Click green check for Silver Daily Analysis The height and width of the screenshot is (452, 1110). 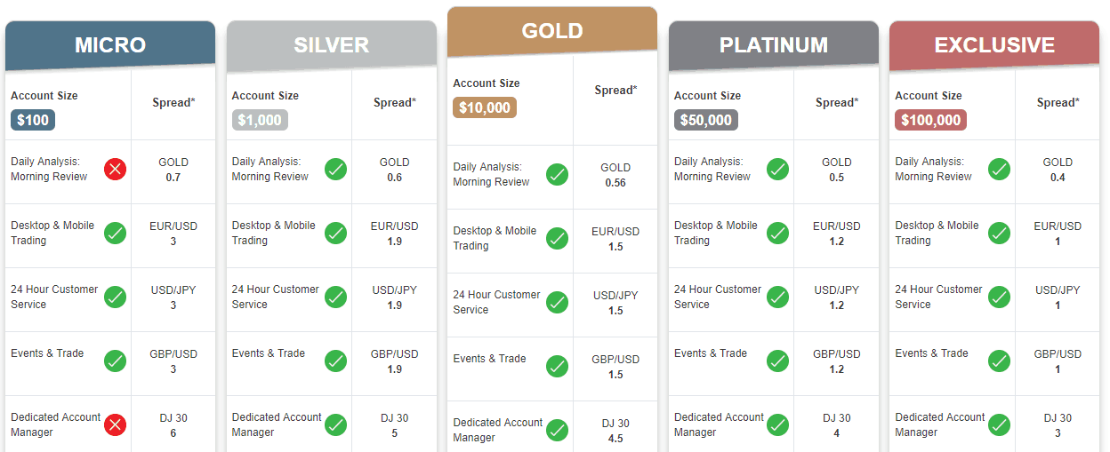(x=335, y=169)
